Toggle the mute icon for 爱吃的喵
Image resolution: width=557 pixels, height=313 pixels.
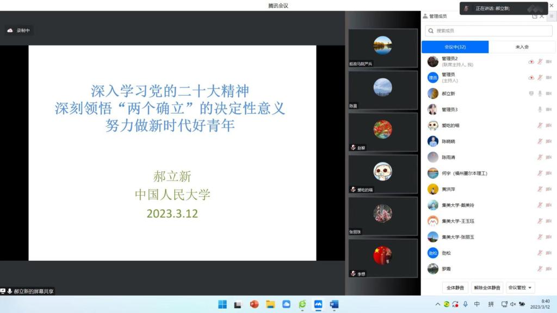[x=540, y=125]
